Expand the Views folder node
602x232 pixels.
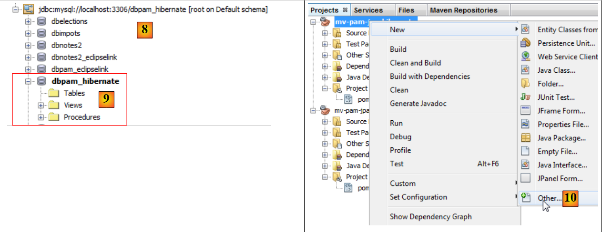[x=41, y=105]
